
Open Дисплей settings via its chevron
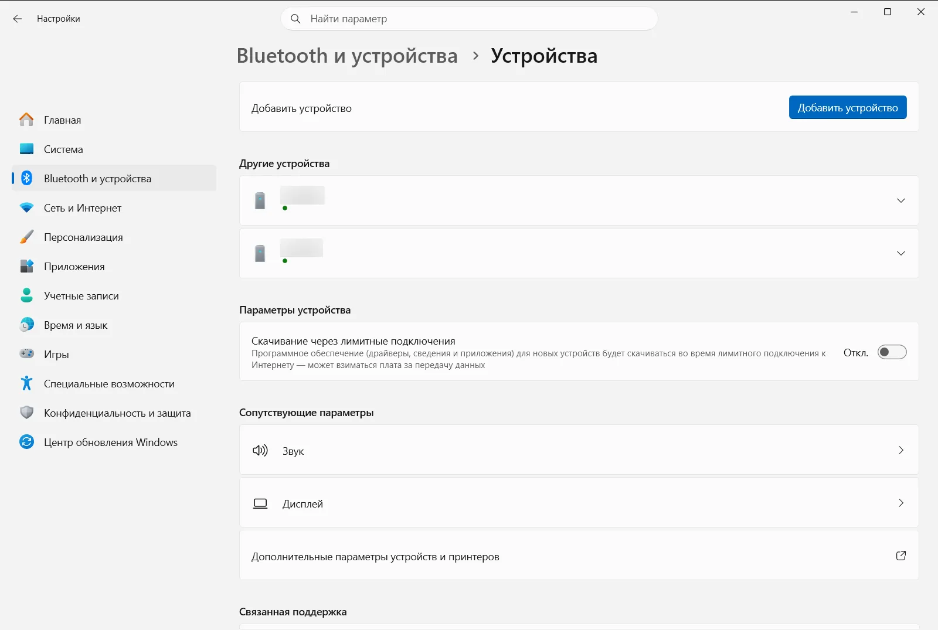pyautogui.click(x=901, y=503)
